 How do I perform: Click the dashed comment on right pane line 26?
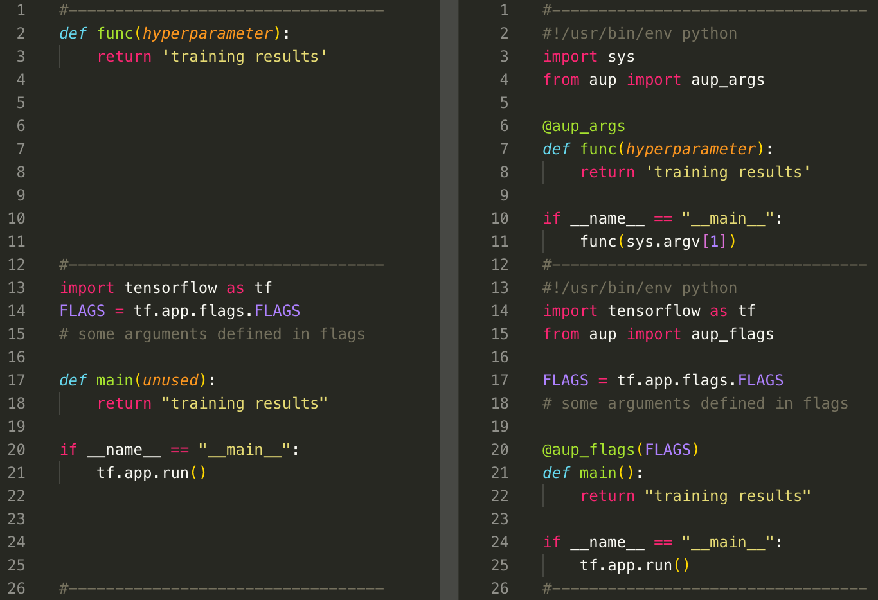click(x=705, y=588)
